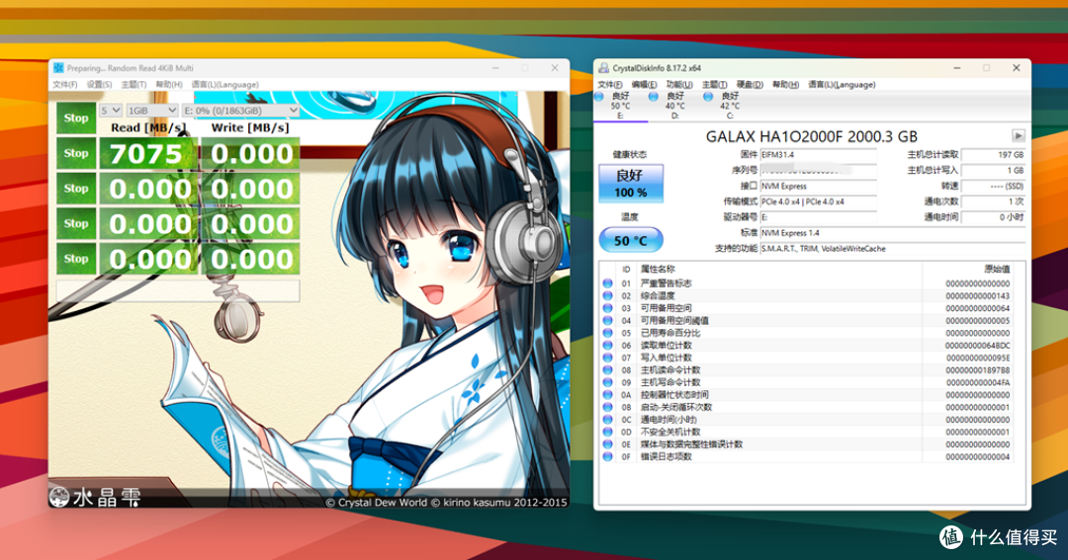Click the host writes value 1 GB

[993, 170]
